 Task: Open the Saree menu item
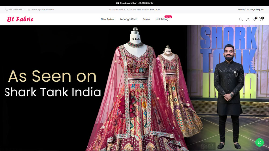click(x=146, y=19)
